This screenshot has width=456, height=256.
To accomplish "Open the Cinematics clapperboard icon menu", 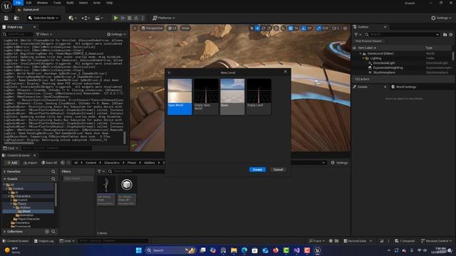I will 99,18.
